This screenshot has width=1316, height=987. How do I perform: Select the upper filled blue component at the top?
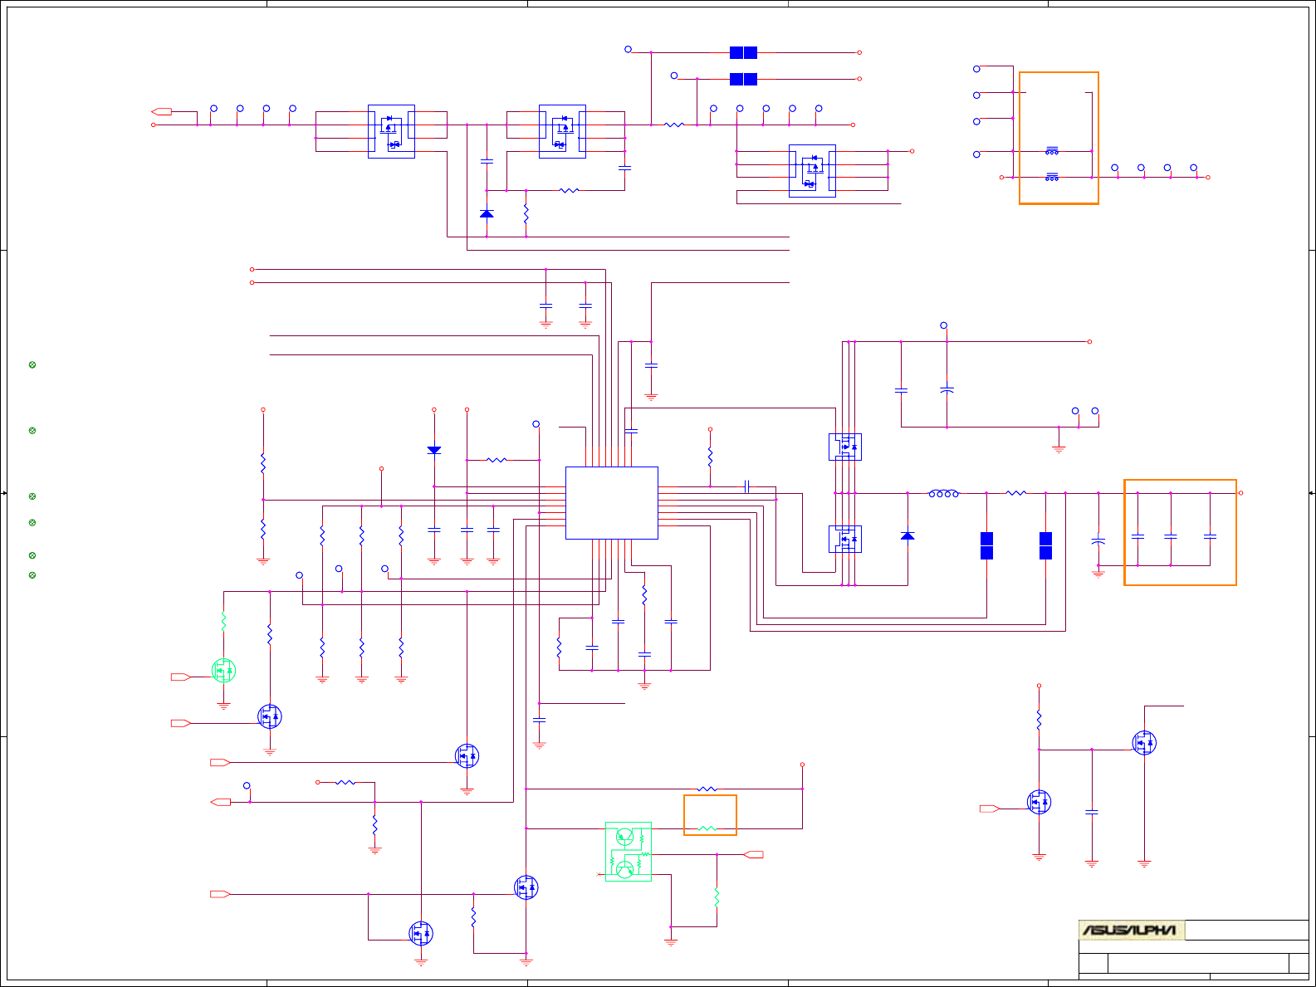click(x=743, y=52)
